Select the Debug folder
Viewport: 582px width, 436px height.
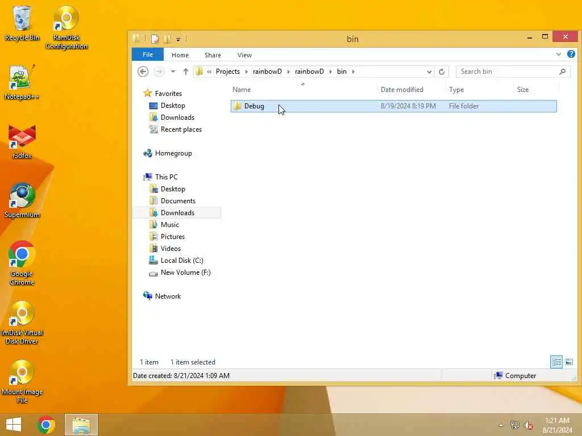tap(393, 106)
